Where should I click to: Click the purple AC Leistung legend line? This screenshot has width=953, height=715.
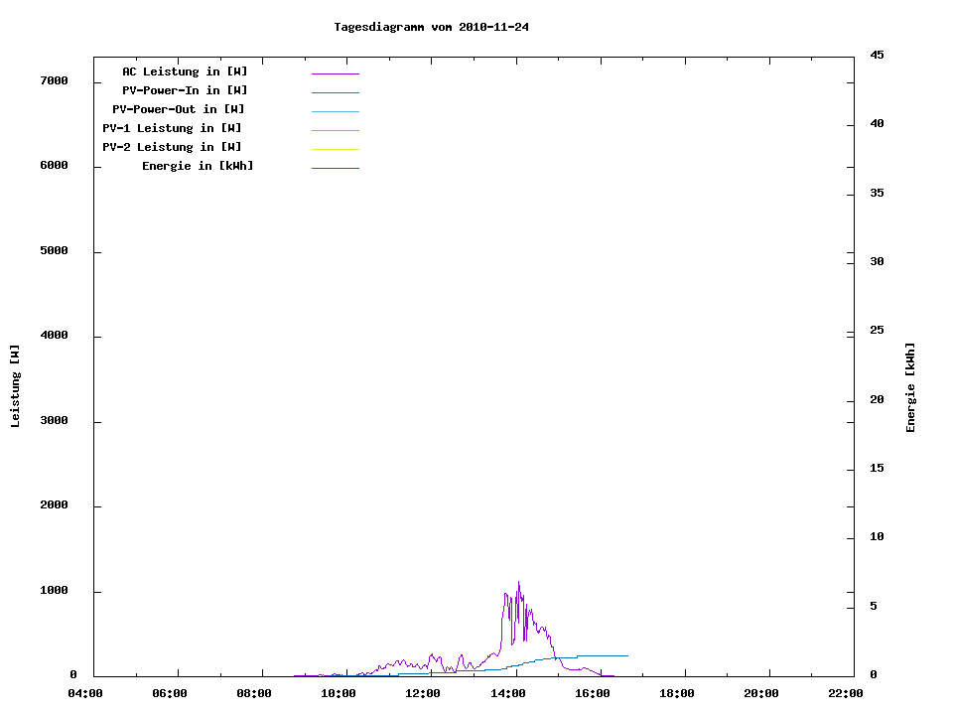[x=335, y=73]
